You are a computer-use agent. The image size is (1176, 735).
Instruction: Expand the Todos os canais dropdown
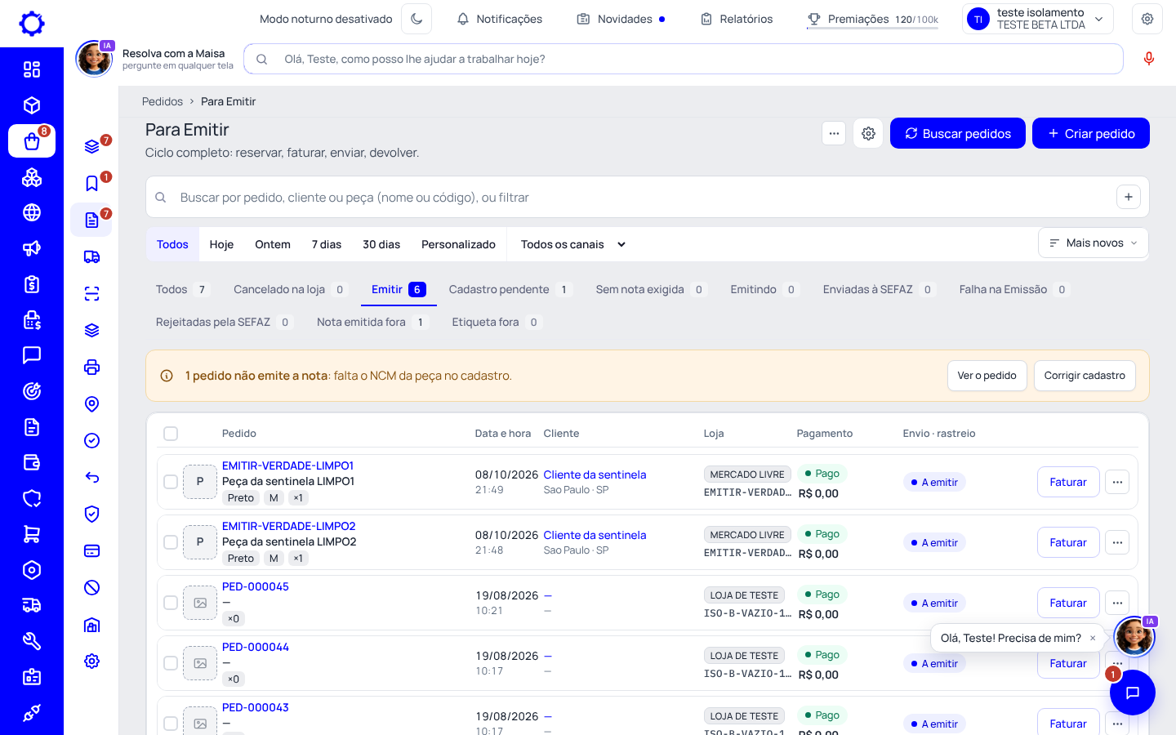point(573,244)
